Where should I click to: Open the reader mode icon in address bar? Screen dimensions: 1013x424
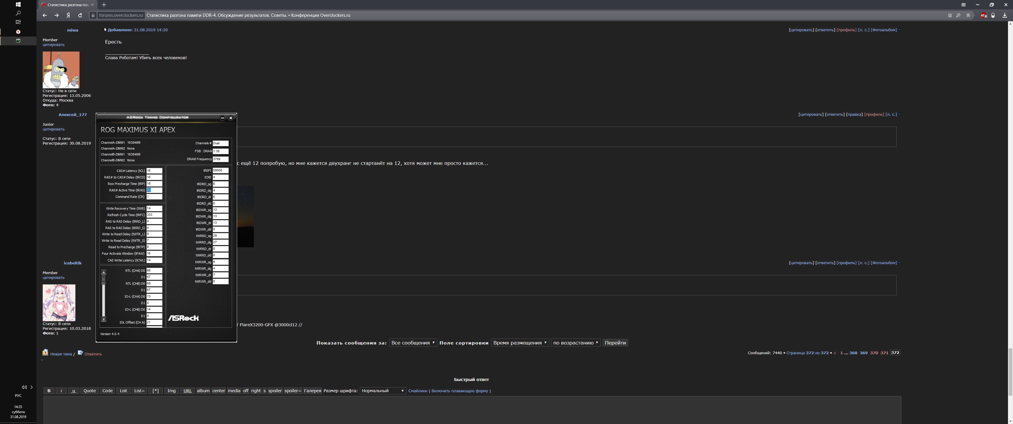pos(950,15)
